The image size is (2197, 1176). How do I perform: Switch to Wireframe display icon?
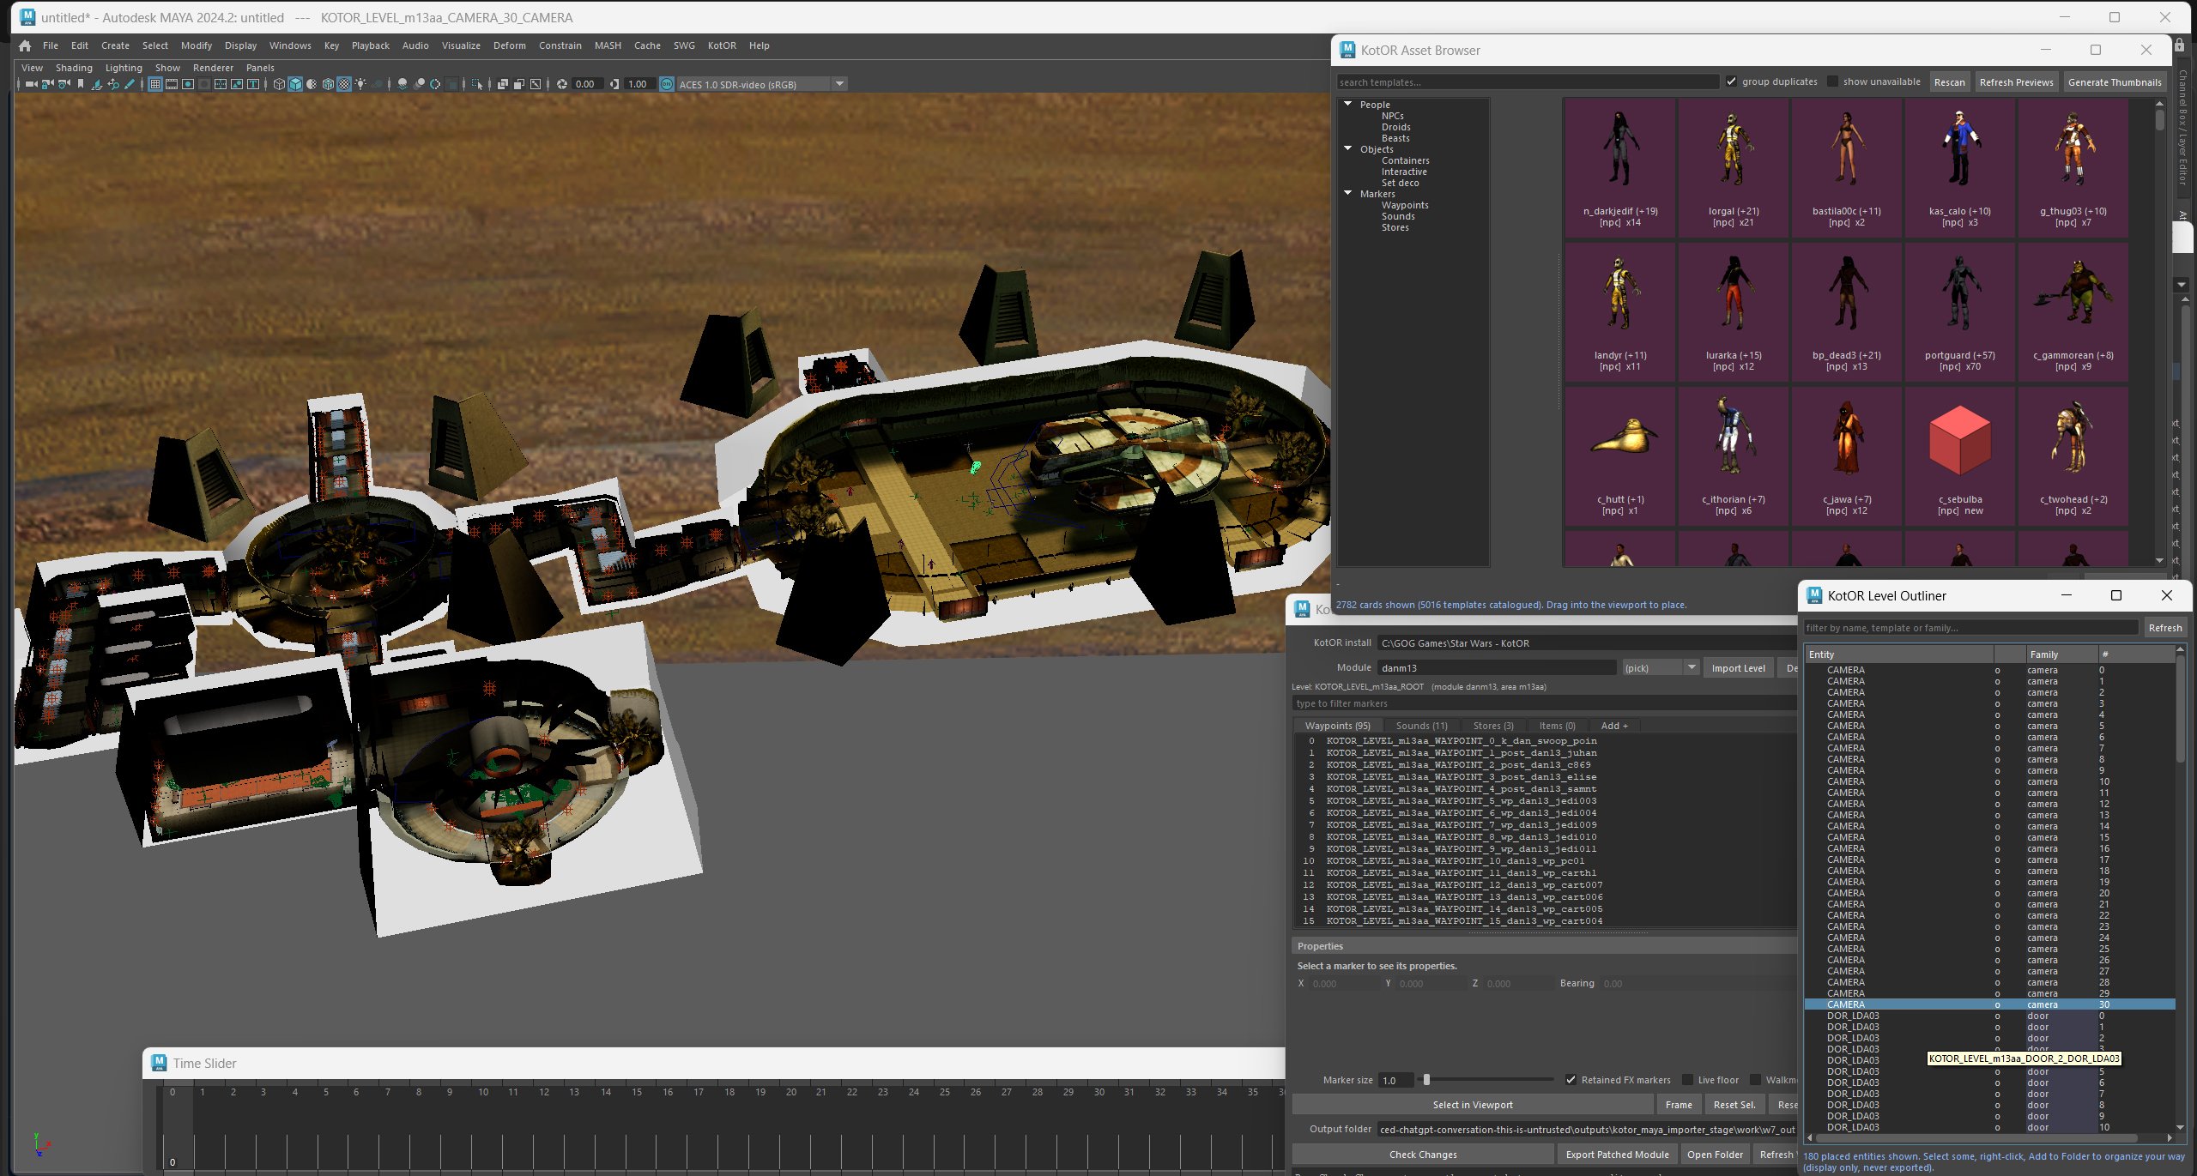(279, 84)
